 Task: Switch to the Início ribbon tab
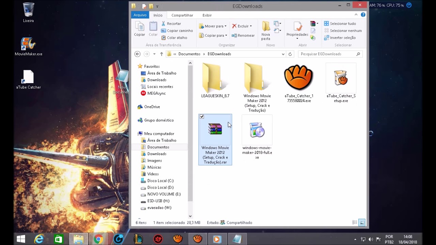tap(158, 15)
